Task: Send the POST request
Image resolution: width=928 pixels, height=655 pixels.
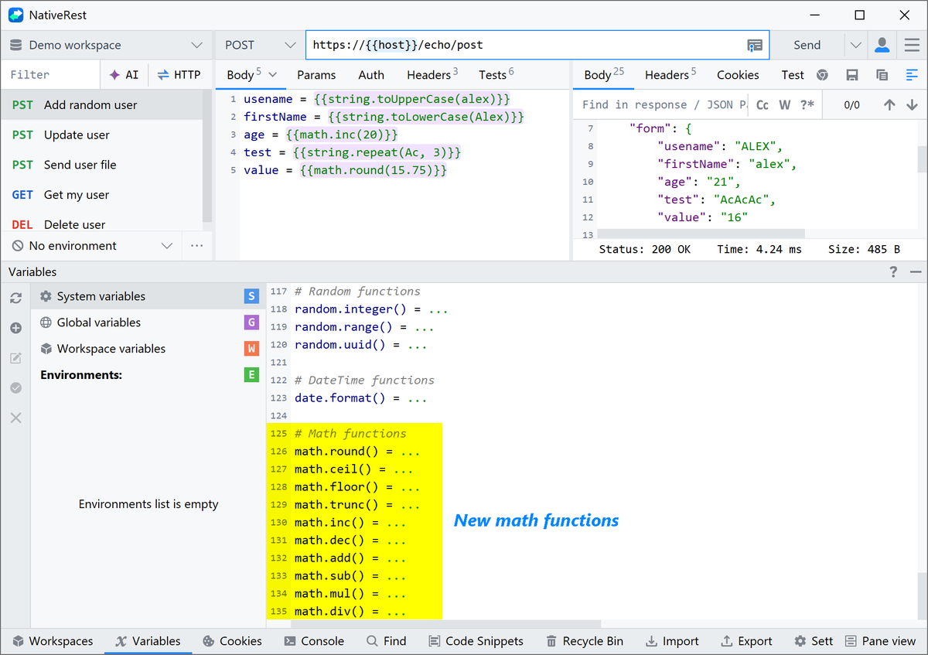Action: 807,45
